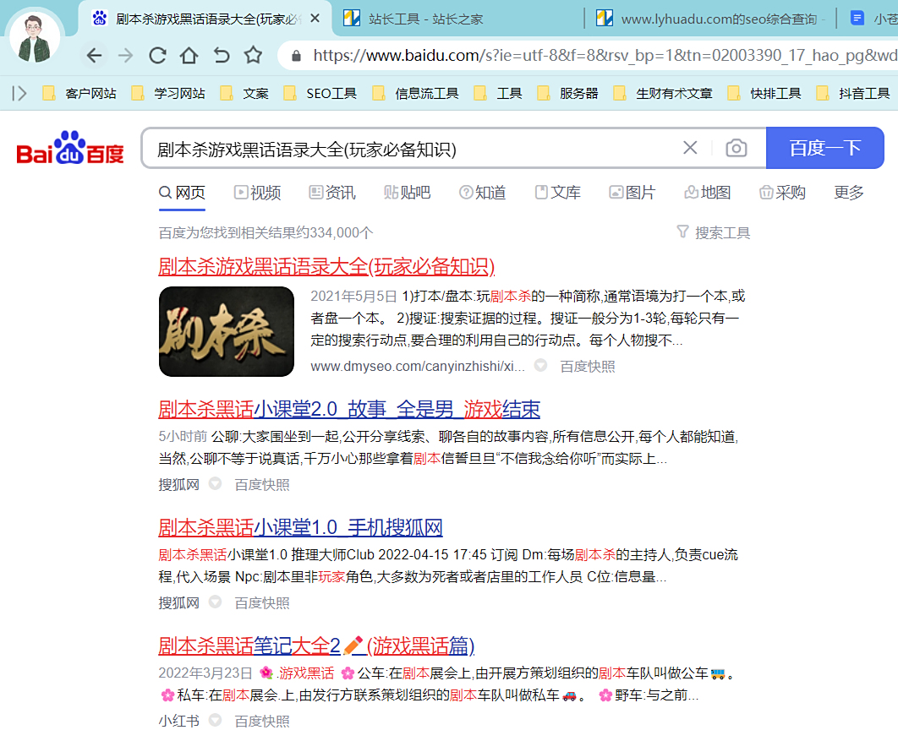
Task: Select the 资讯 search category
Action: (332, 193)
